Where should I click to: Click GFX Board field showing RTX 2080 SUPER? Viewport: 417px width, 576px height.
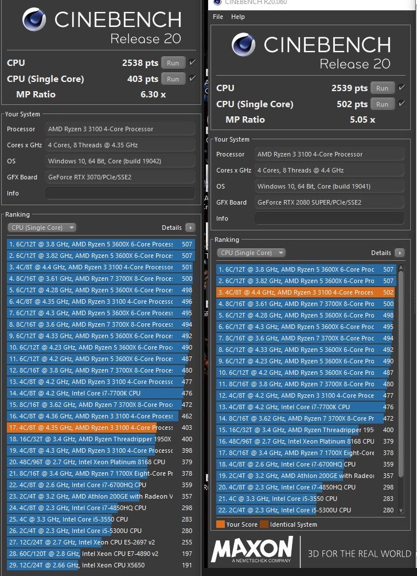pos(329,202)
